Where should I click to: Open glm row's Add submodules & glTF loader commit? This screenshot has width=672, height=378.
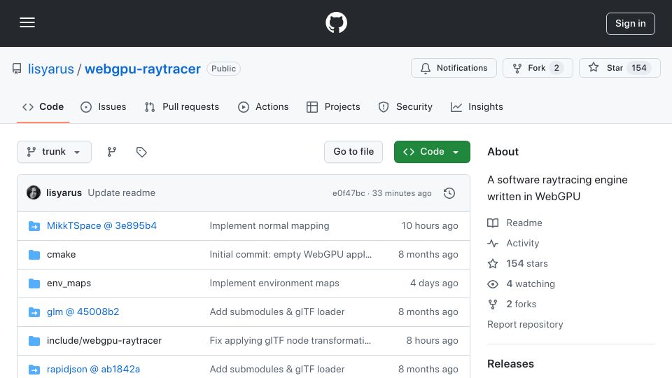click(x=277, y=312)
